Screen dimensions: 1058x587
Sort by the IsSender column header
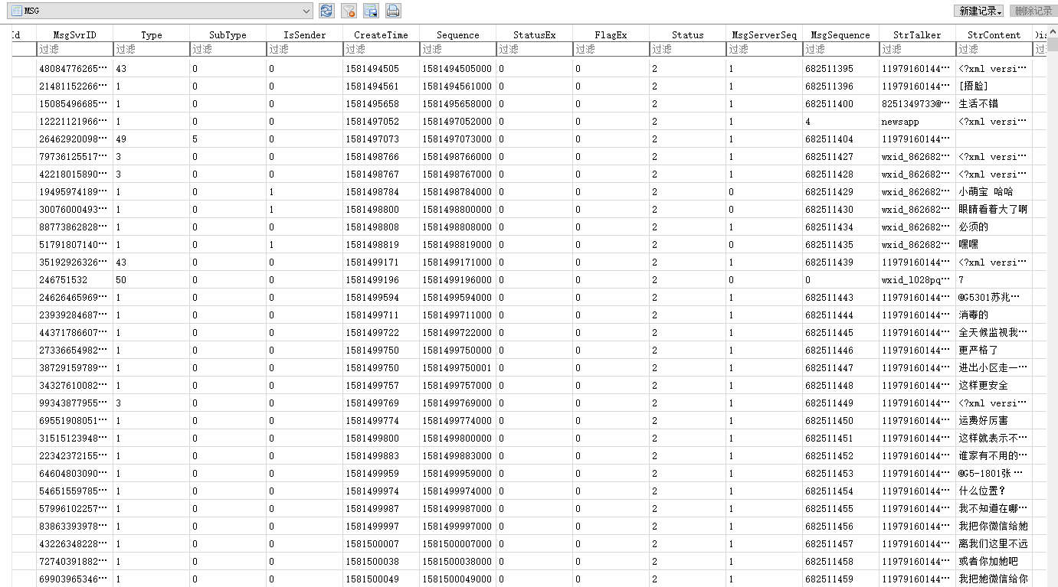click(305, 34)
